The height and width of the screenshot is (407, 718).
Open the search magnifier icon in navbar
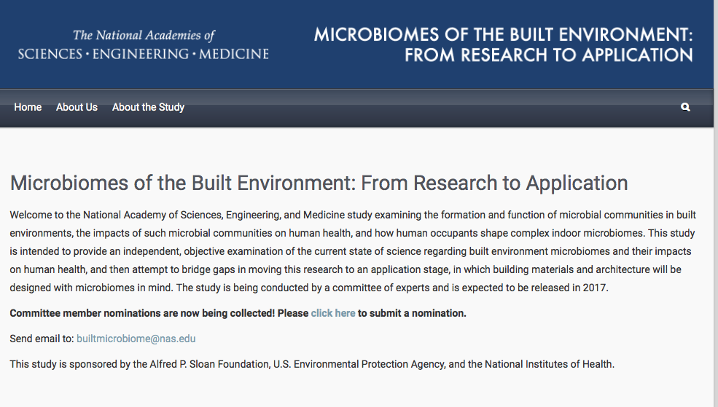[685, 107]
